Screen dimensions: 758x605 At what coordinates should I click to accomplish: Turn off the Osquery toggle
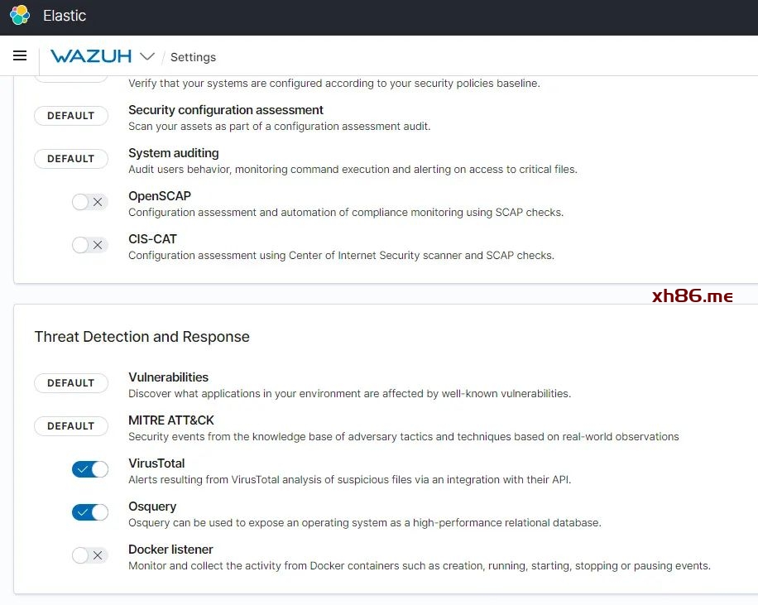pos(89,512)
